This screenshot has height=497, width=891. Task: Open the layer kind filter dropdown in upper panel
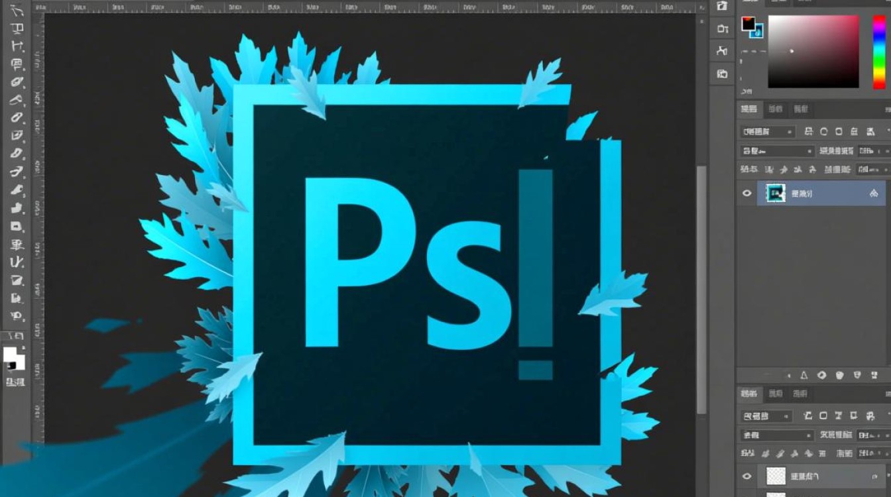click(768, 132)
